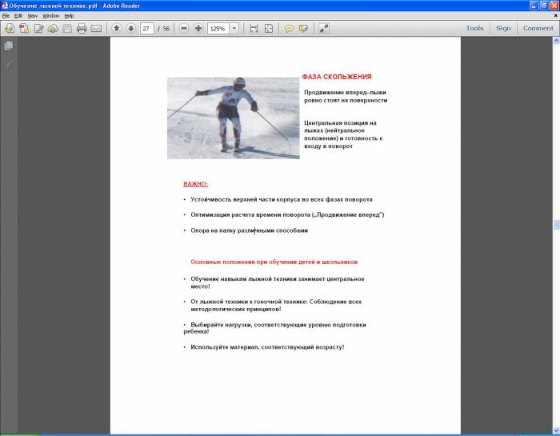Screen dimensions: 560x436
Task: Open the Tools pane
Action: coord(474,28)
